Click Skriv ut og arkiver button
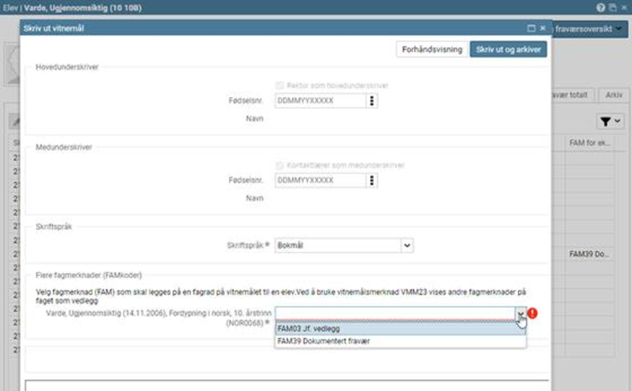The height and width of the screenshot is (391, 632). [x=508, y=50]
